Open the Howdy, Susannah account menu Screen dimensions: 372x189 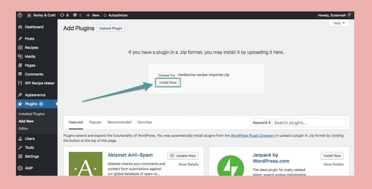[335, 15]
